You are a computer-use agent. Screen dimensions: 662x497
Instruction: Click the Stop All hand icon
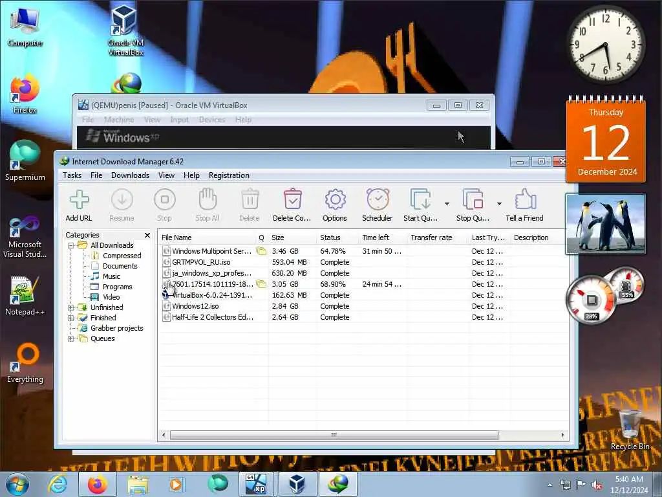208,199
